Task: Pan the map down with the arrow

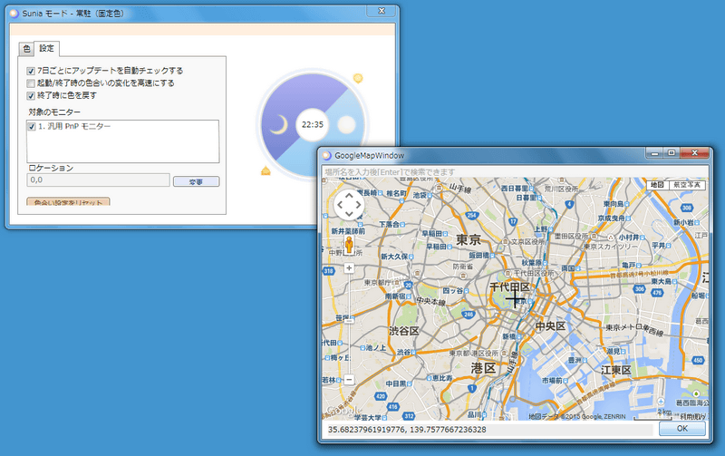Action: [x=349, y=213]
